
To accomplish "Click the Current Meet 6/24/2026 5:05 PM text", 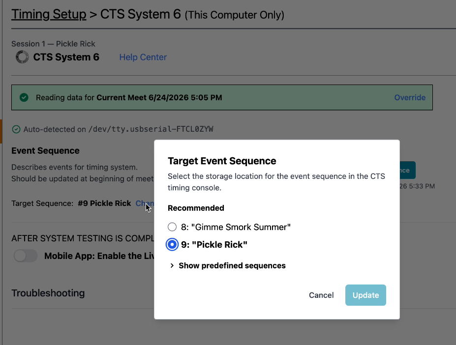I will [159, 97].
